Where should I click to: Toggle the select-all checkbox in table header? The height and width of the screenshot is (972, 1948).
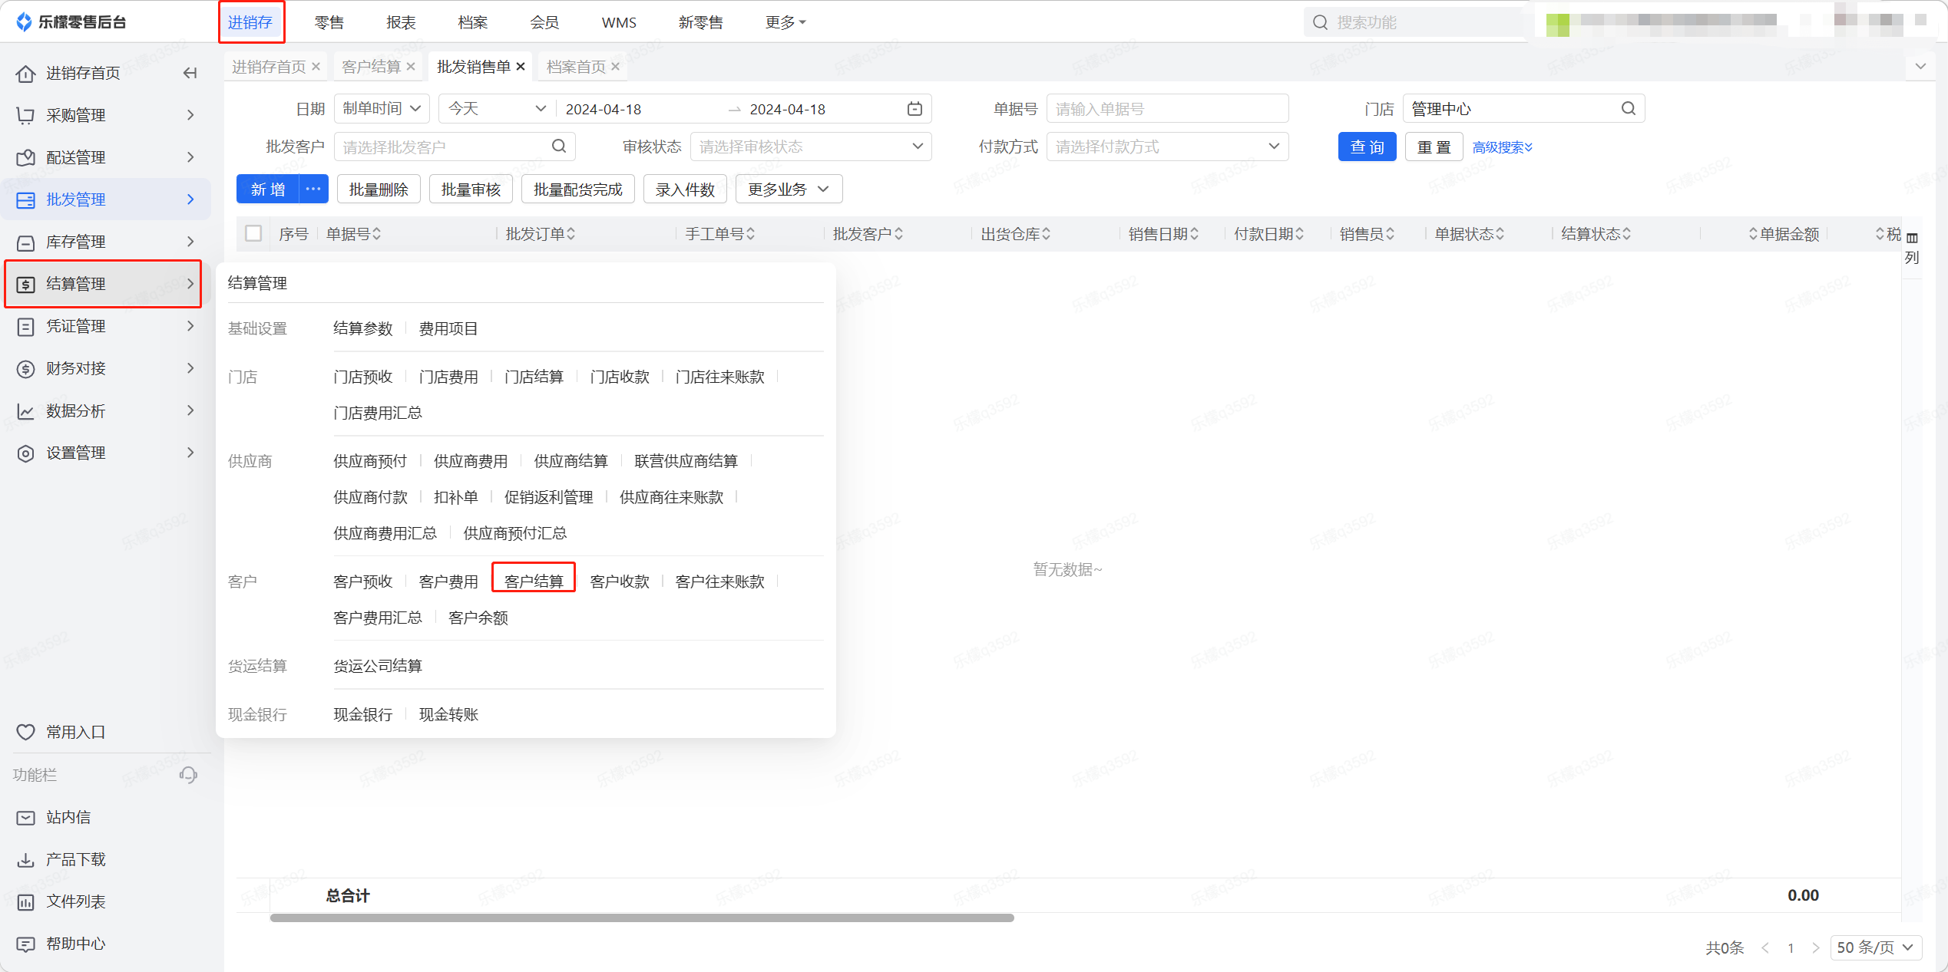point(253,233)
